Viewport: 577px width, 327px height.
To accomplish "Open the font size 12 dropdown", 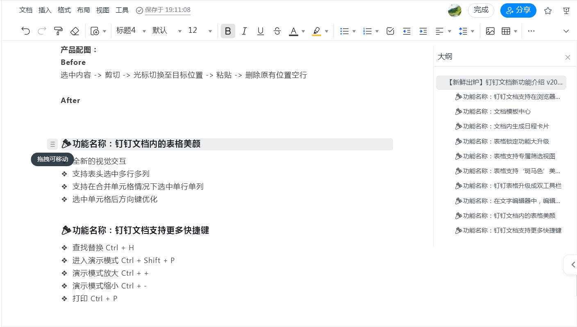I will (200, 31).
